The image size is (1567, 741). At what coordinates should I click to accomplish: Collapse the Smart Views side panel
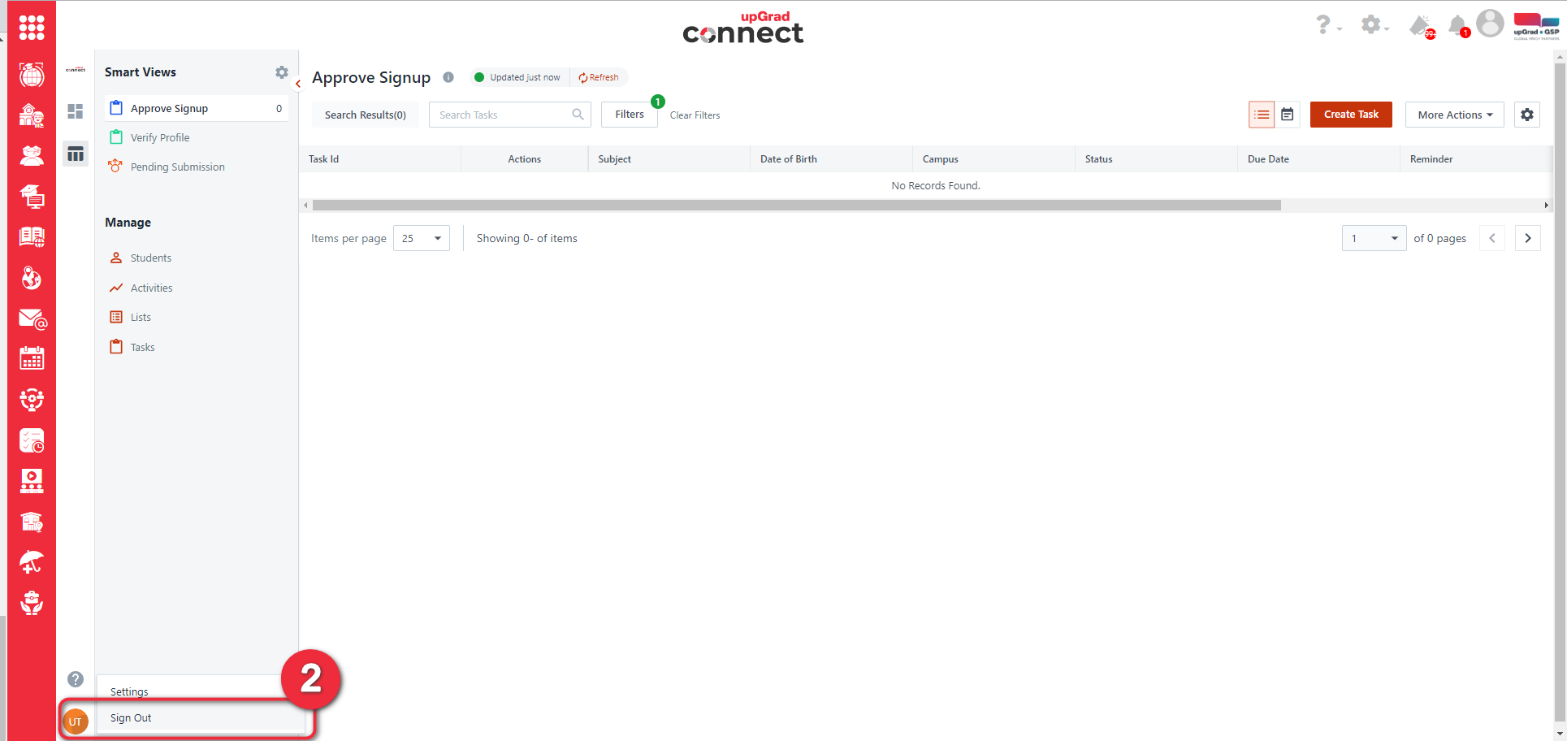click(x=298, y=84)
